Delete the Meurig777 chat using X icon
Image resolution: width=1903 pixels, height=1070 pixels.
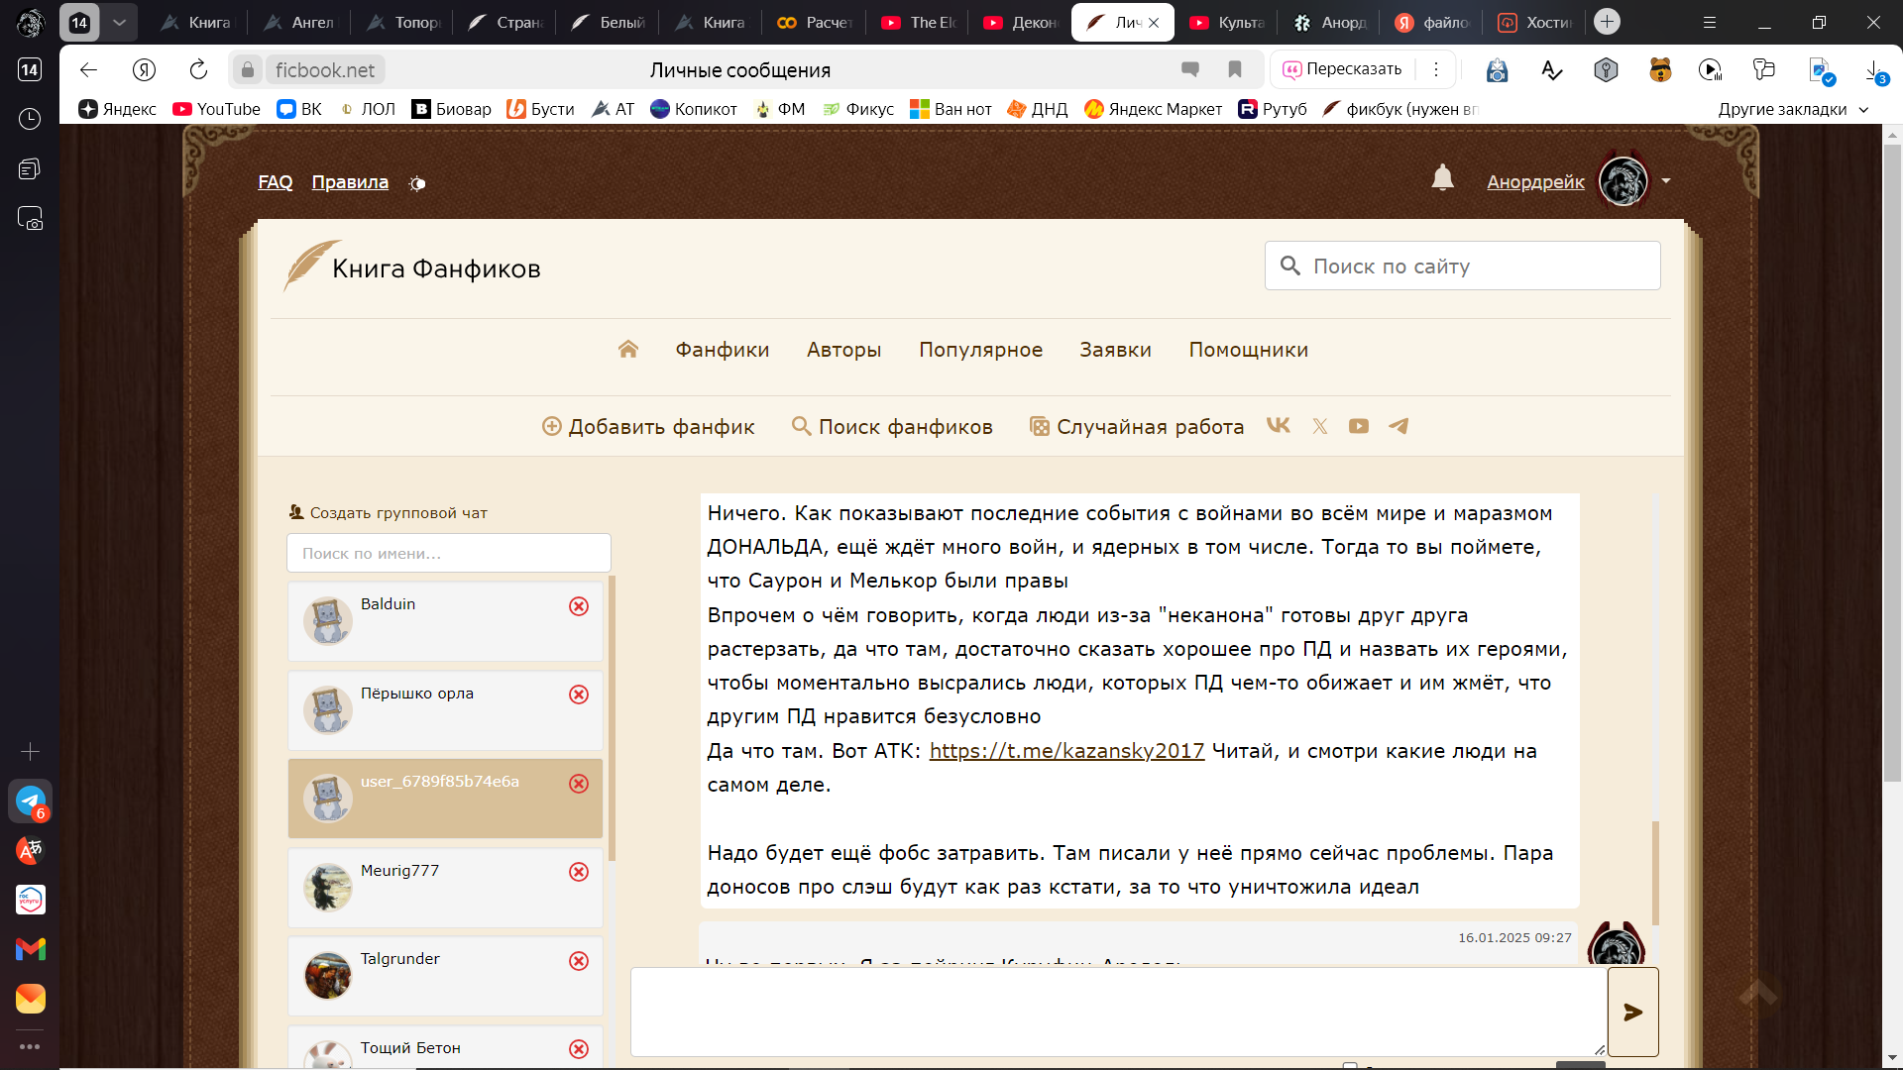[x=579, y=872]
